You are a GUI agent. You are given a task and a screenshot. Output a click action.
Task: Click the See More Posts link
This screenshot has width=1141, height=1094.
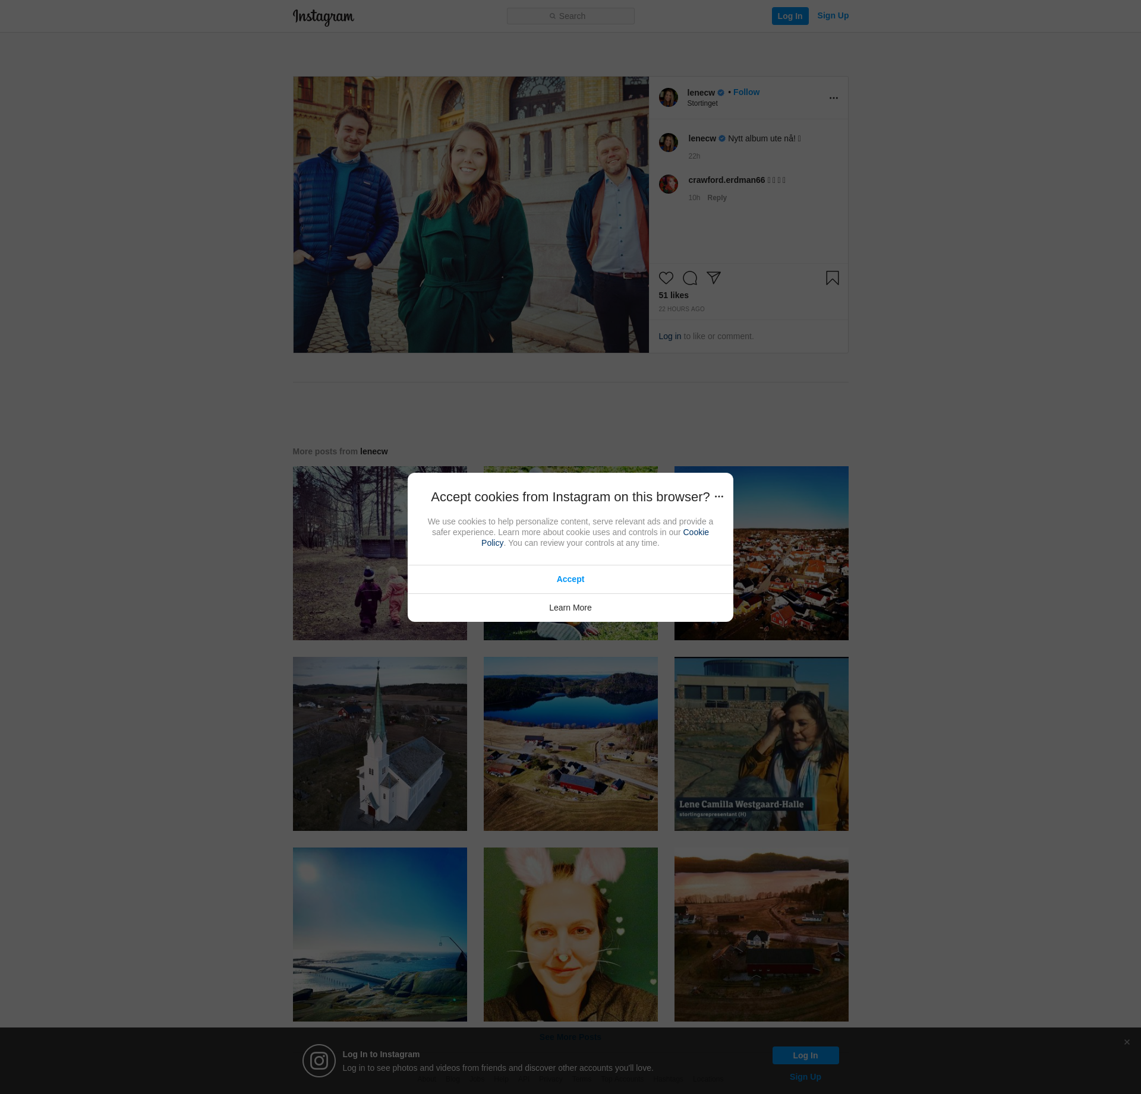click(x=570, y=1037)
